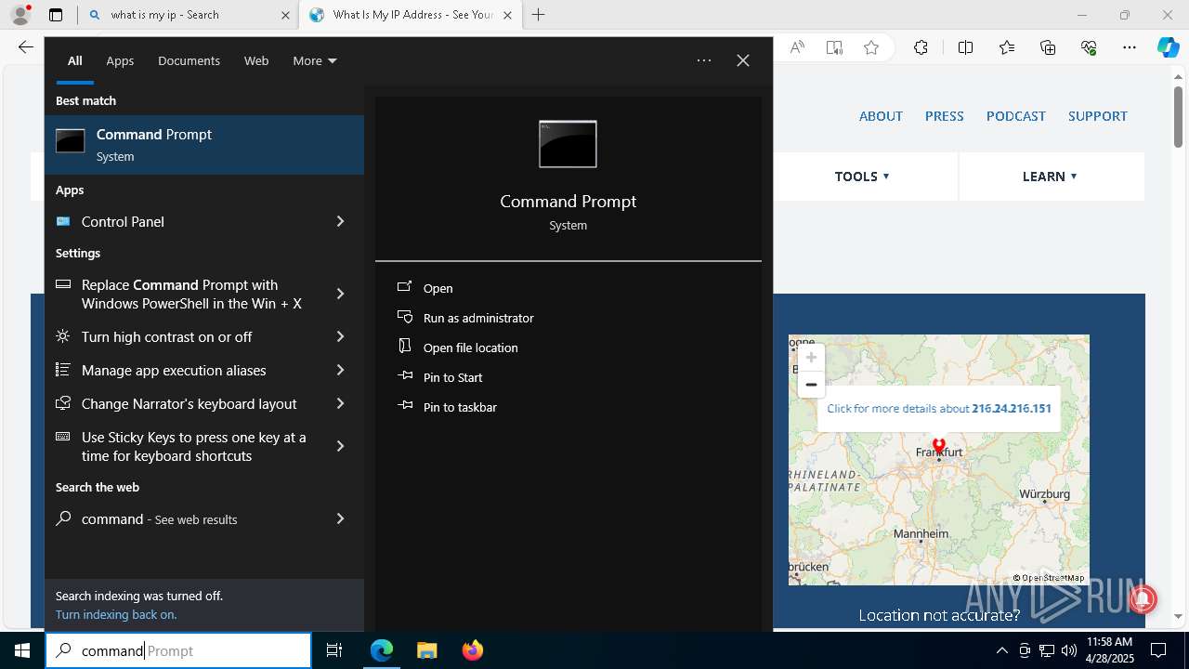Open Edge Settings and more menu

[1130, 47]
